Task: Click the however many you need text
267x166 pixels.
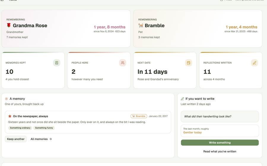Action: coord(87,79)
